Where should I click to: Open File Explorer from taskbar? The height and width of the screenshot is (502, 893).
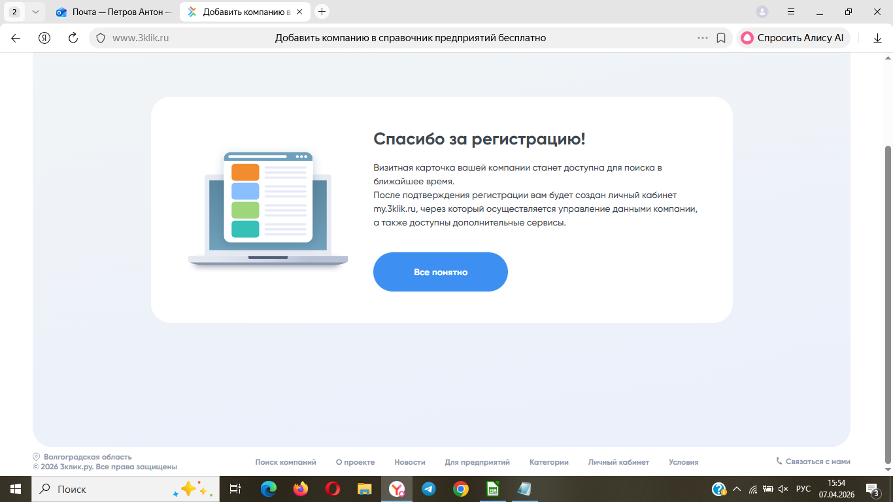click(365, 489)
